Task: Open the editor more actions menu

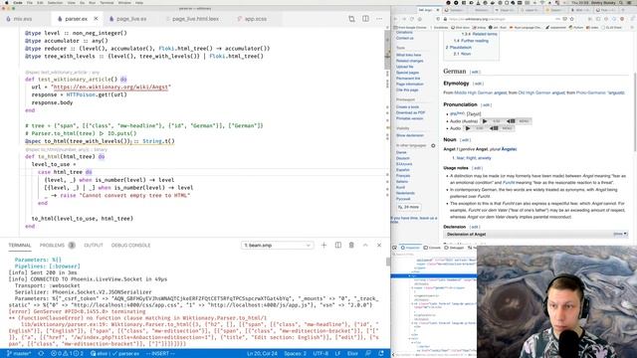Action: point(379,19)
